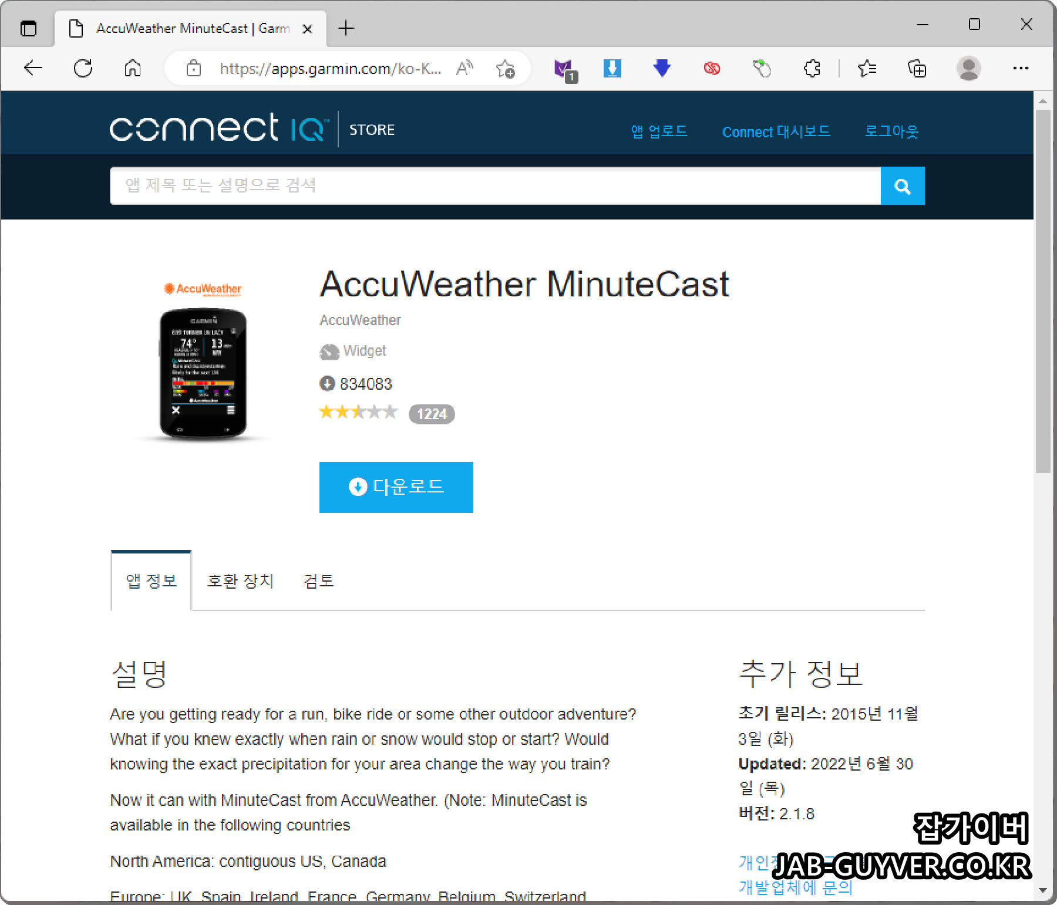
Task: Click the 설명 section heading
Action: pos(140,674)
